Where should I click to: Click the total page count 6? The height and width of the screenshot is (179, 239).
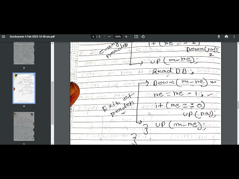100,37
